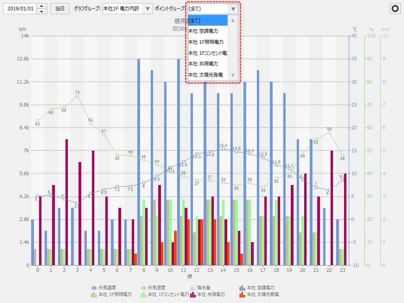Image resolution: width=404 pixels, height=303 pixels.
Task: Collapse the ポイントグループ dropdown arrow
Action: click(233, 9)
